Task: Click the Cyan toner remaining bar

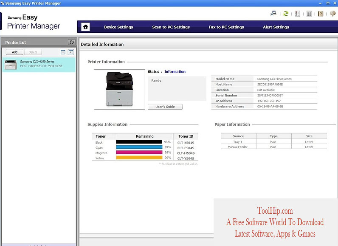Action: click(139, 147)
